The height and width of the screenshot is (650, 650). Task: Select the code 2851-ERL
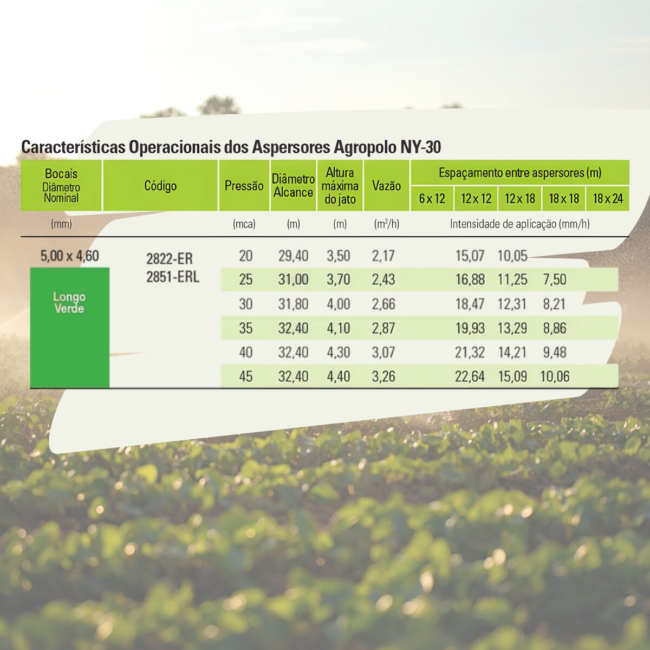point(173,277)
